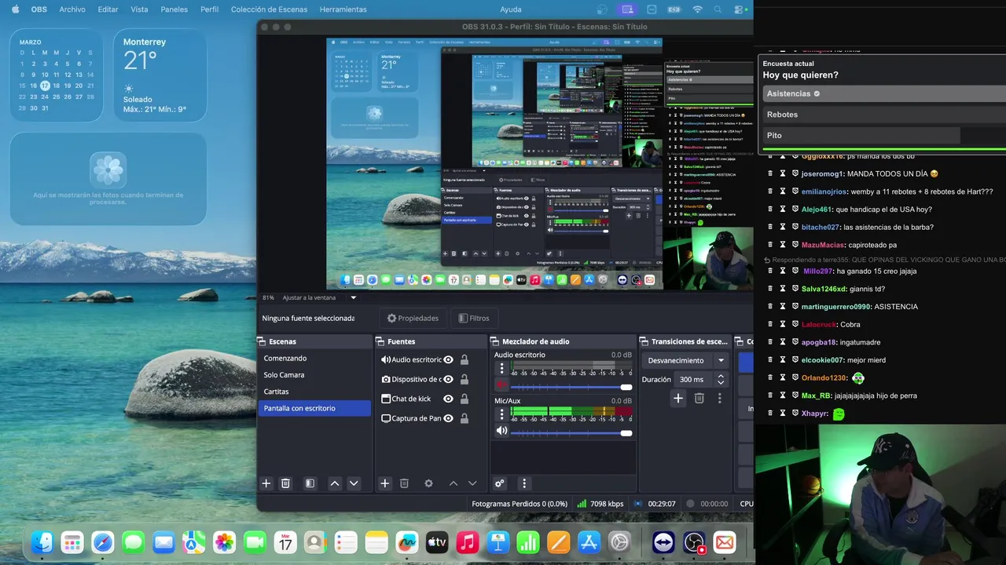Click the 7098 kbps status bar entry
The height and width of the screenshot is (565, 1006).
(600, 504)
